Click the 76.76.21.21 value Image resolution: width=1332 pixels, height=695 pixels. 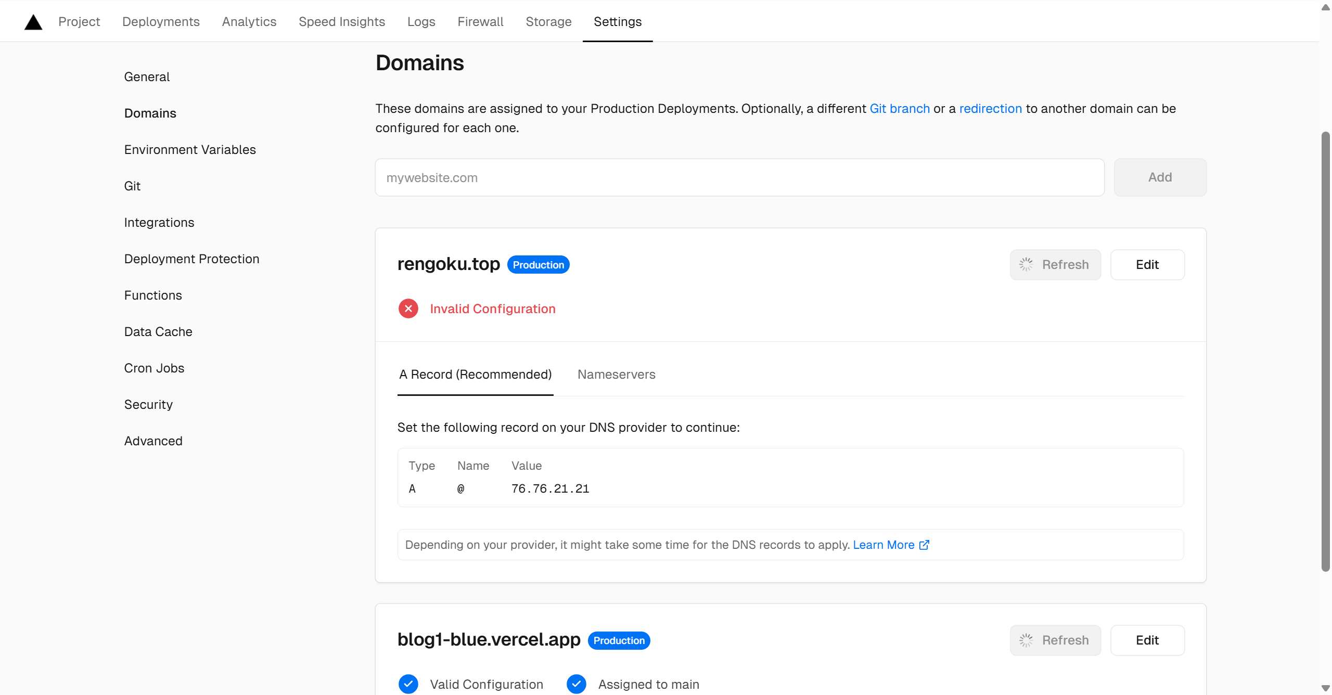[550, 489]
